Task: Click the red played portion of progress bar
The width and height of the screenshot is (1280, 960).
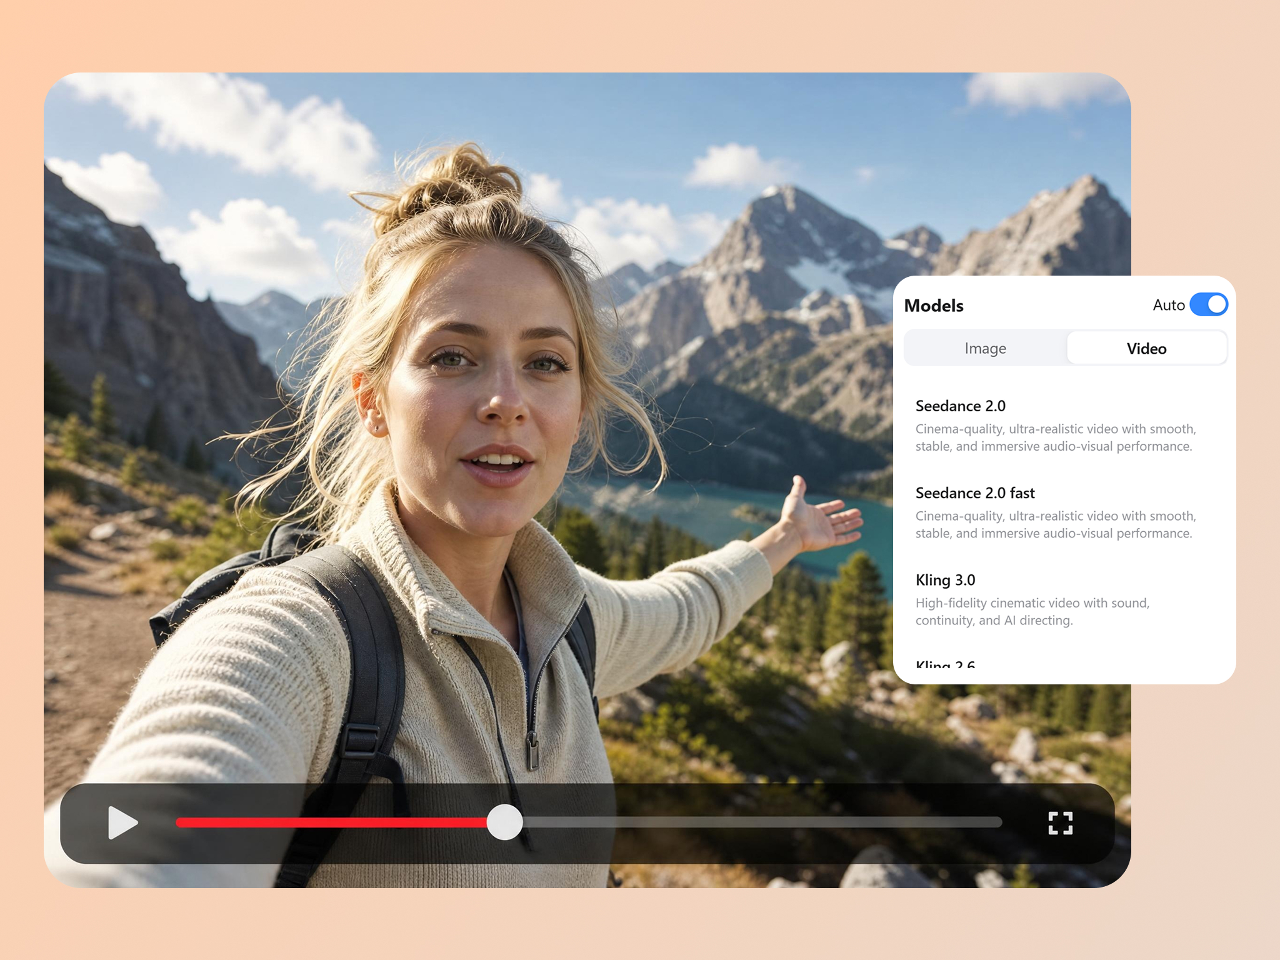Action: click(x=331, y=822)
